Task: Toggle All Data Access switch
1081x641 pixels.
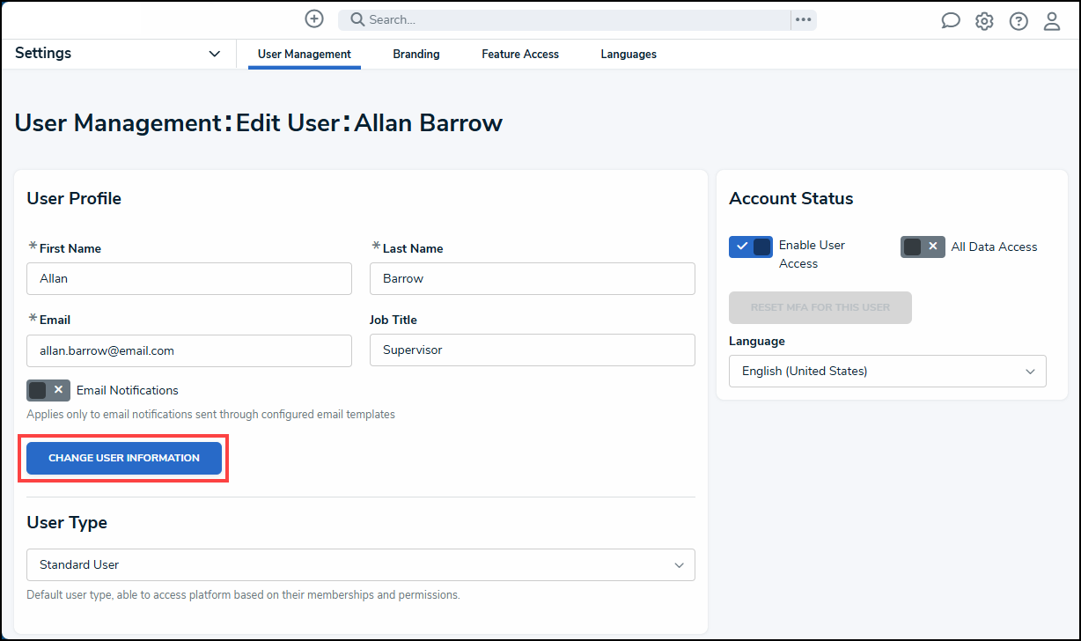Action: click(x=923, y=247)
